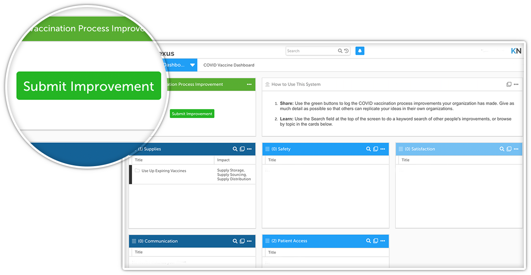
Task: Click the handle icon beside (2) Patient Access
Action: coord(267,241)
